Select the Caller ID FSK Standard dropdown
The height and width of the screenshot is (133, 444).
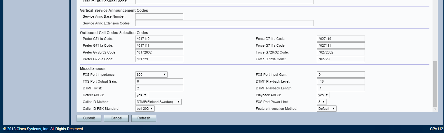(x=145, y=109)
